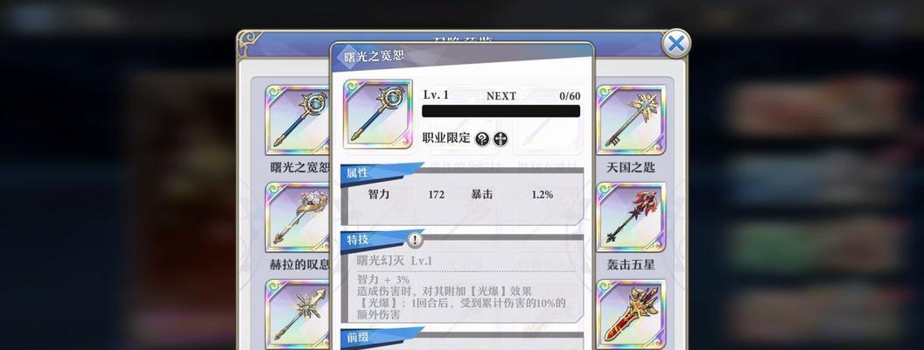Click the 智力 172 attribute value
924x350 pixels.
[437, 194]
